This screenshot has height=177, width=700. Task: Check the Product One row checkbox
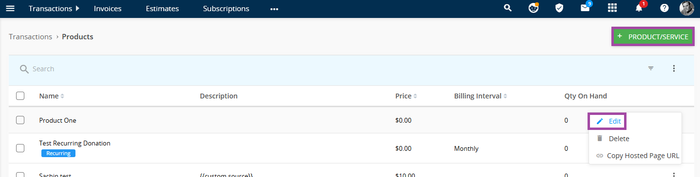(x=20, y=120)
